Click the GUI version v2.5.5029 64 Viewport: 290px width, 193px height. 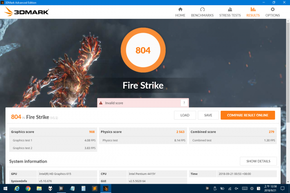[x=137, y=181]
